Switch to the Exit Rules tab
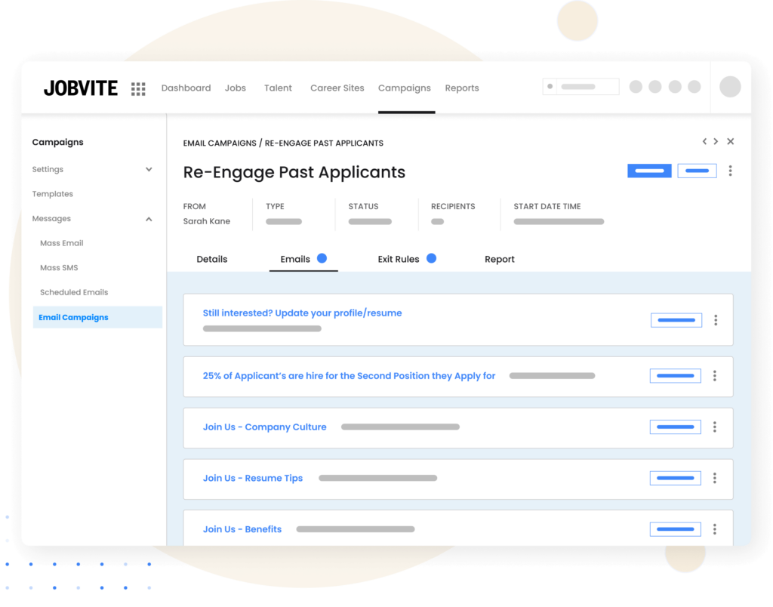Viewport: 773px width, 607px height. [399, 259]
